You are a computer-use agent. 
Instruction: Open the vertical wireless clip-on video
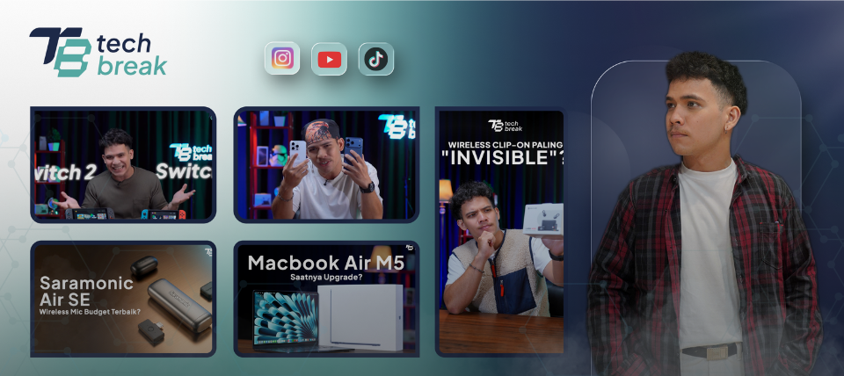[500, 232]
